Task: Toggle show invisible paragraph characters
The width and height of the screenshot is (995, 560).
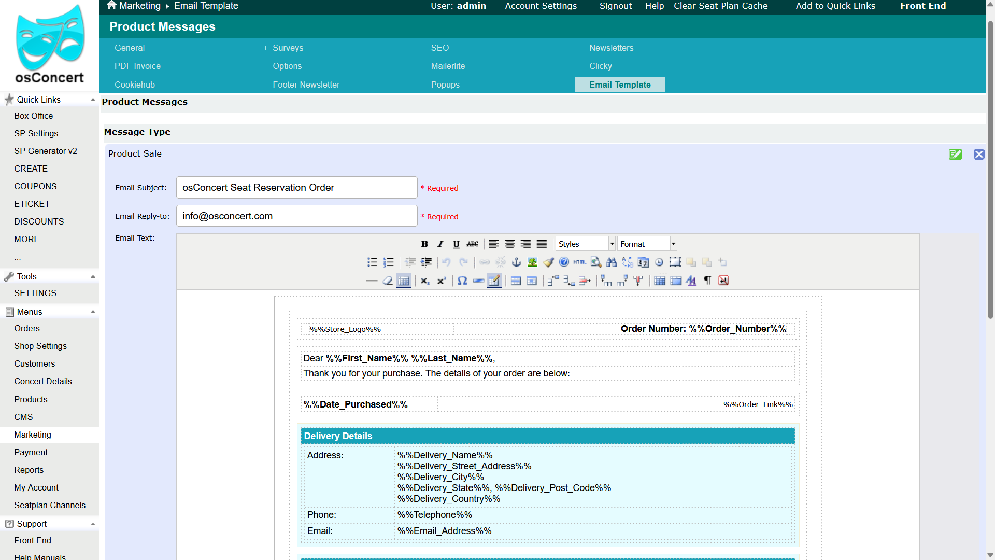Action: (x=707, y=281)
